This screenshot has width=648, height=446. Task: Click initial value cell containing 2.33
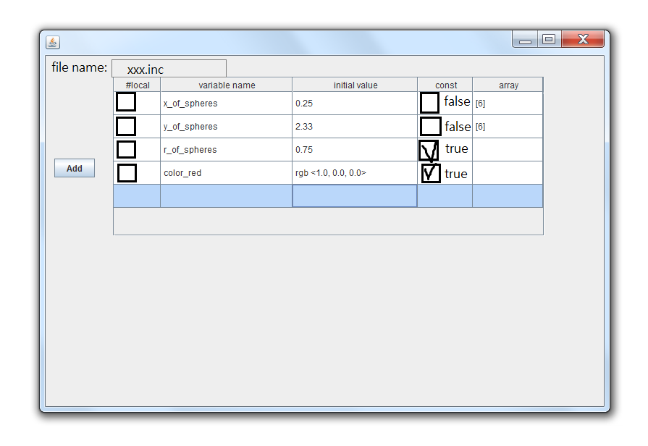[x=354, y=127]
